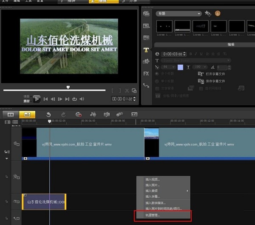
Task: Open the Subtitle Editor icon
Action: point(134,114)
